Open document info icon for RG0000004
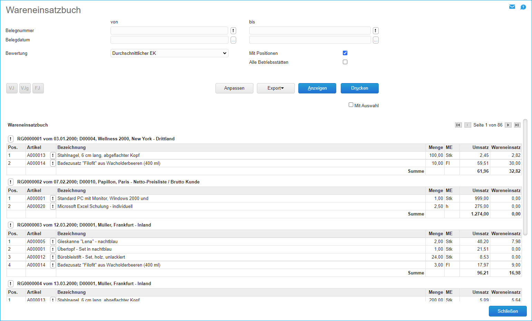 point(11,283)
